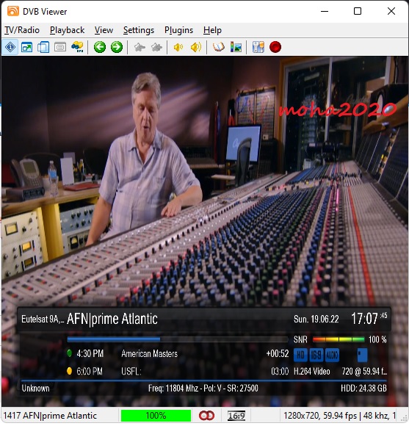Click the fullscreen window icon

27,47
